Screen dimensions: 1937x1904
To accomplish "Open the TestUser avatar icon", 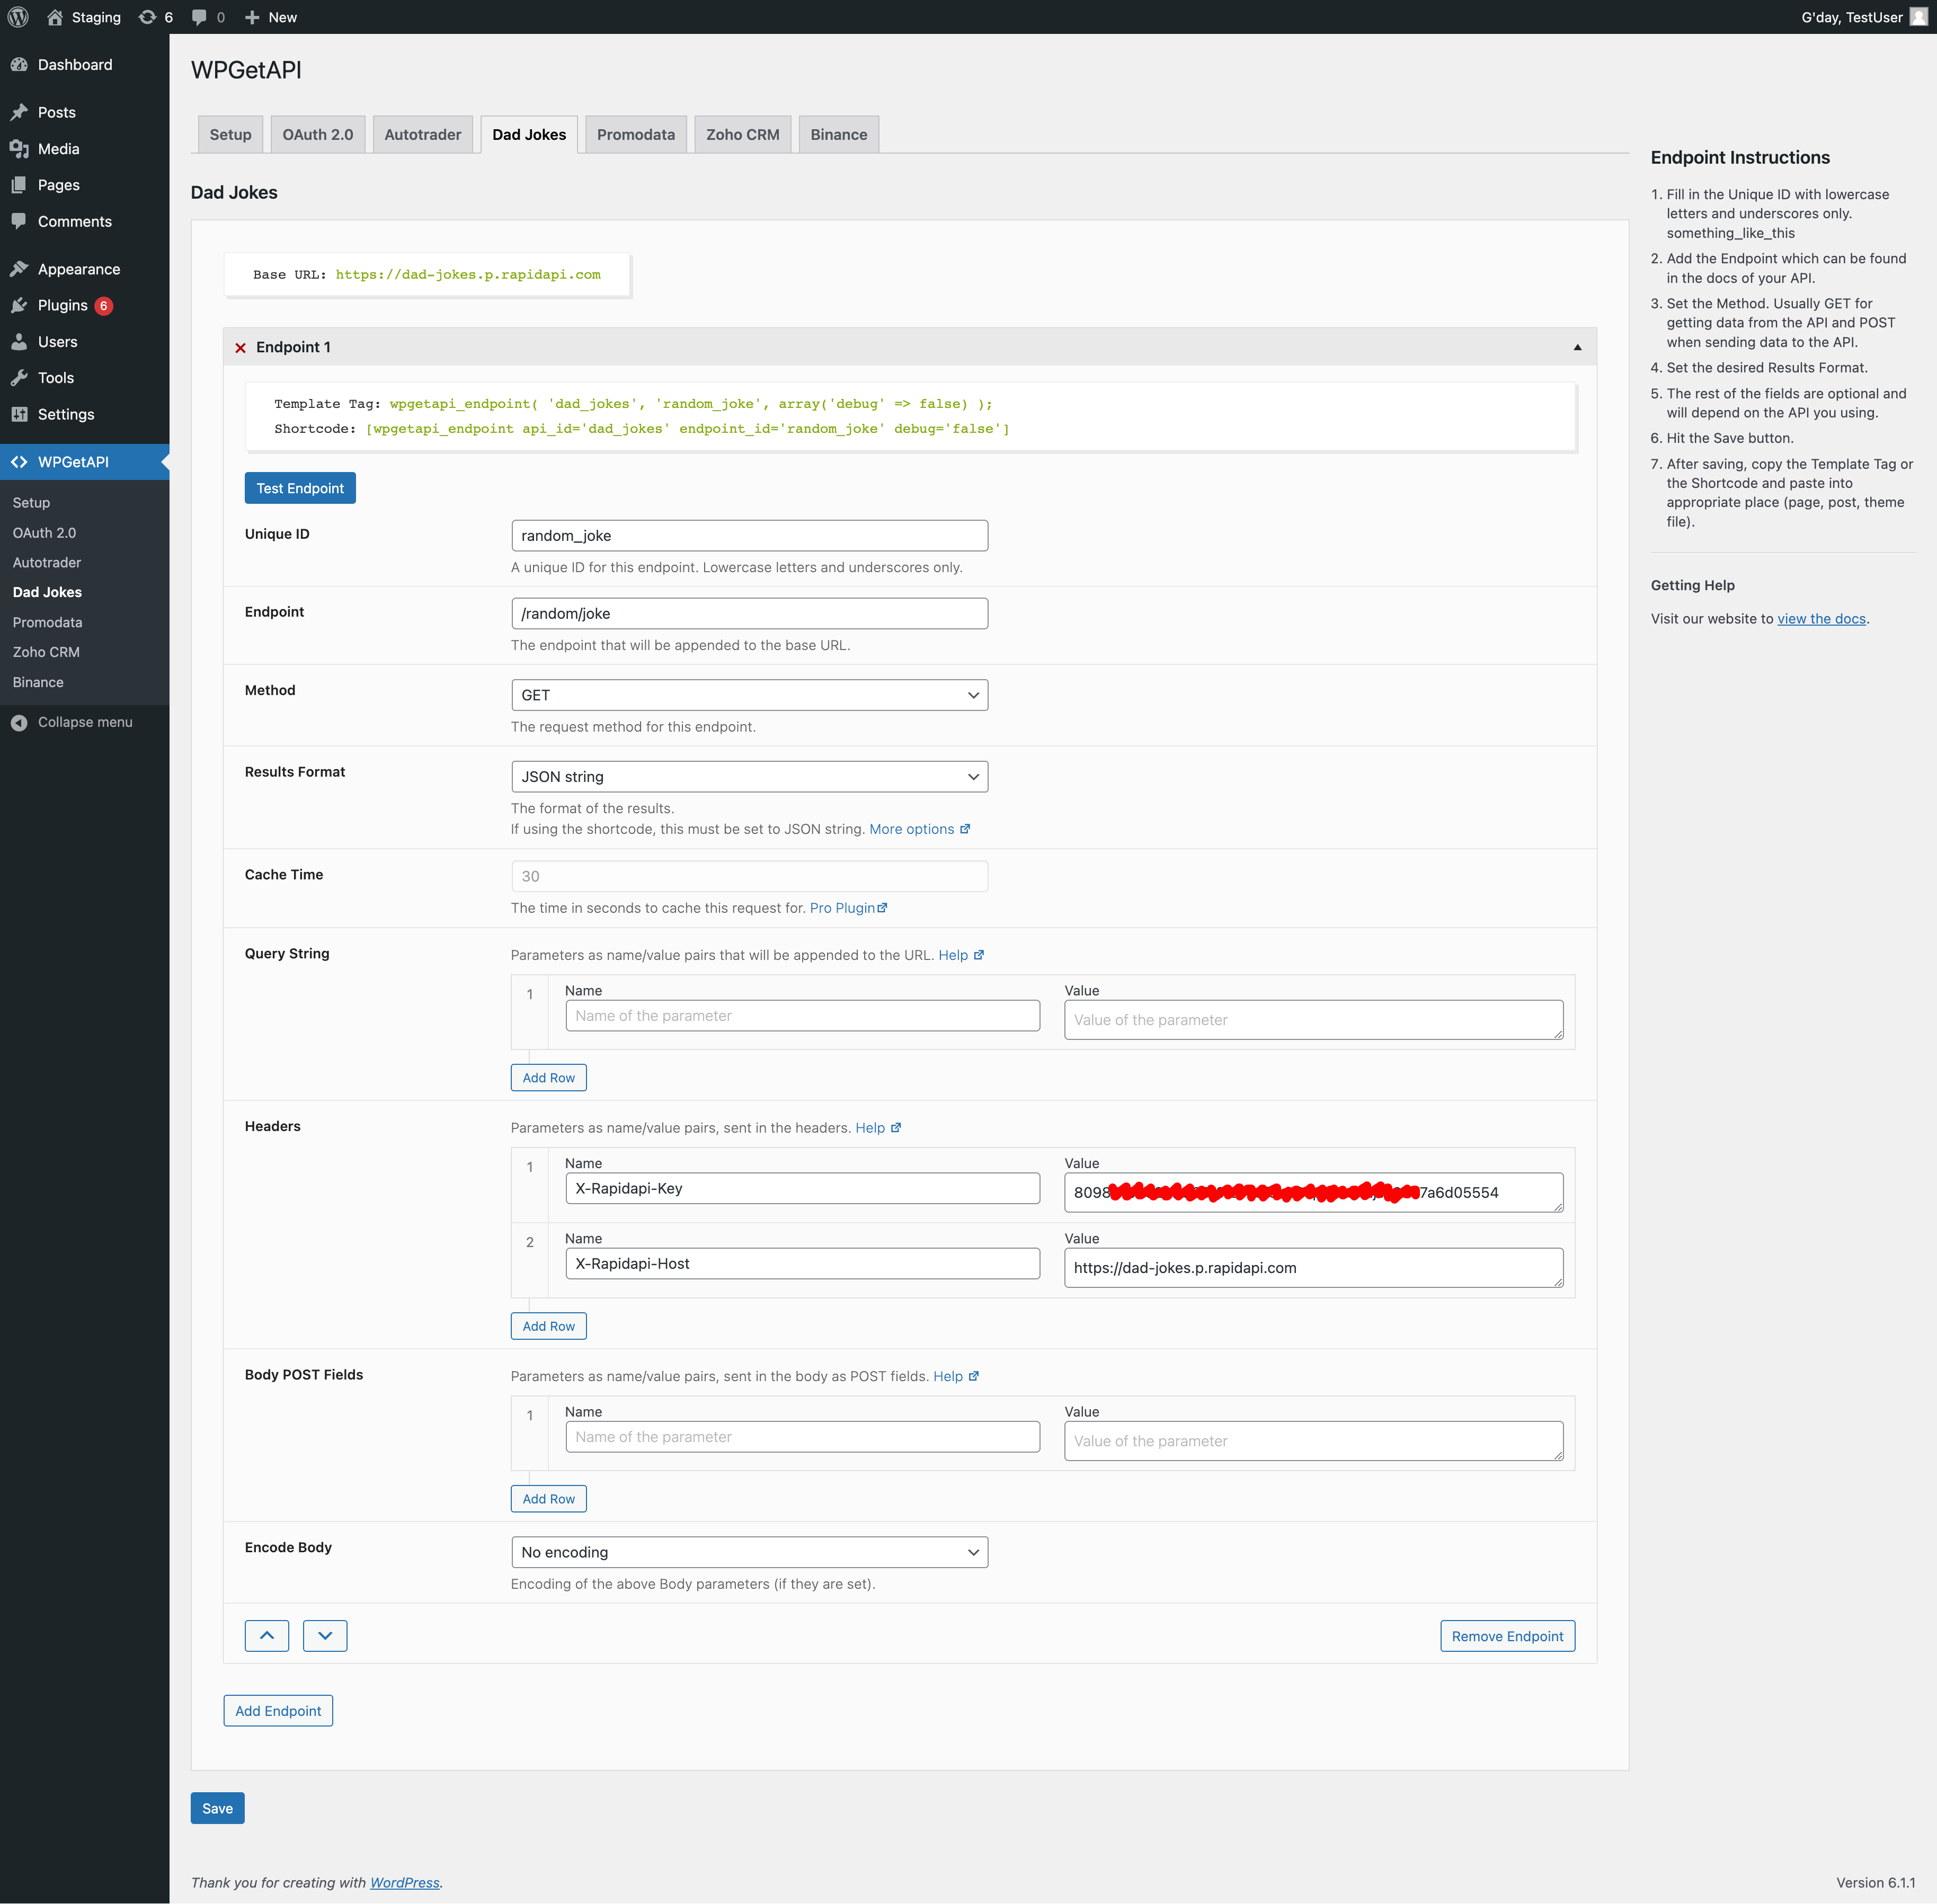I will coord(1918,17).
